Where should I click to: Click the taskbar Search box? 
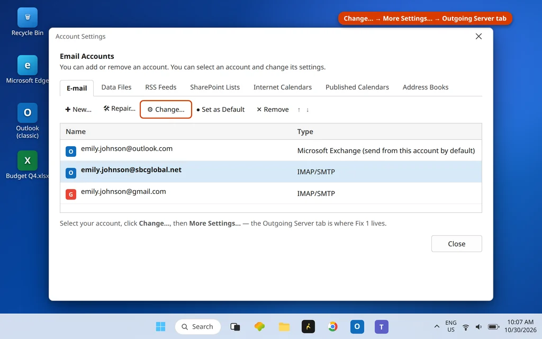pyautogui.click(x=198, y=326)
